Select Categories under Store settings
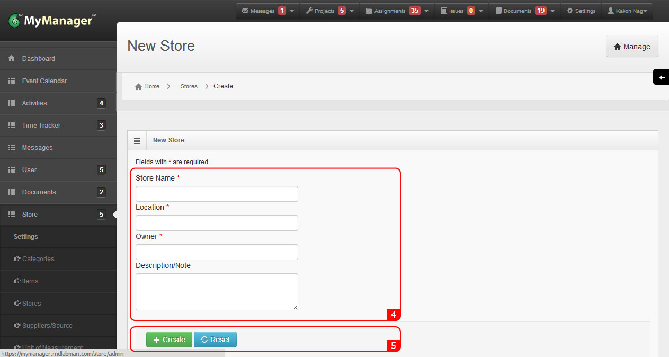 pos(40,258)
